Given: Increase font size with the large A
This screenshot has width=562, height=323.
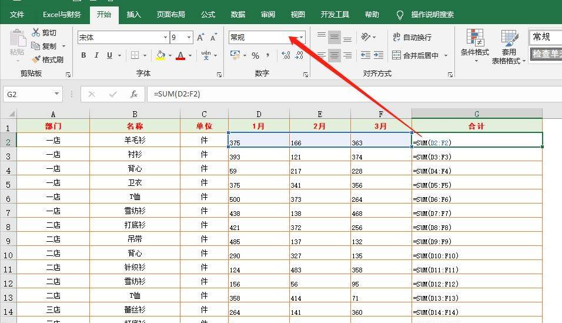Looking at the screenshot, I should [x=200, y=37].
